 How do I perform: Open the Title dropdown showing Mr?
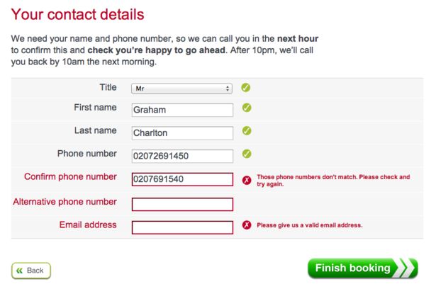pos(182,89)
